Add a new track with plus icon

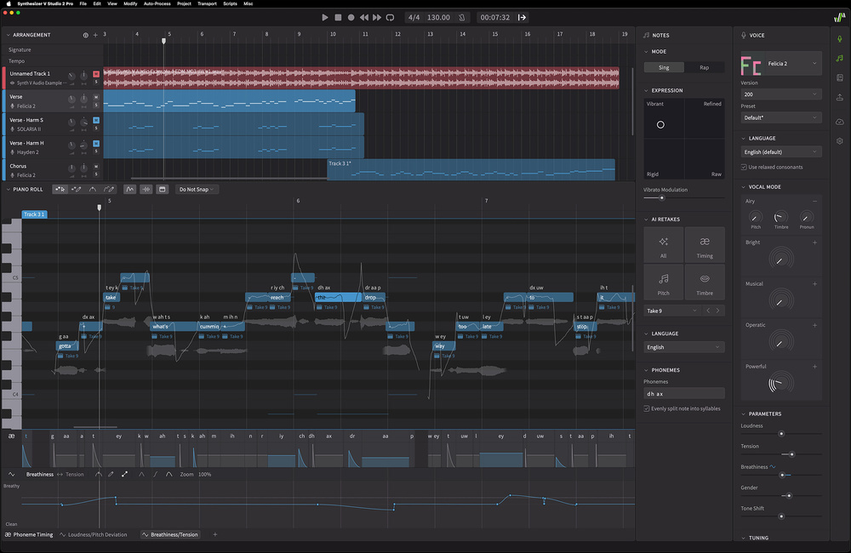pos(95,35)
